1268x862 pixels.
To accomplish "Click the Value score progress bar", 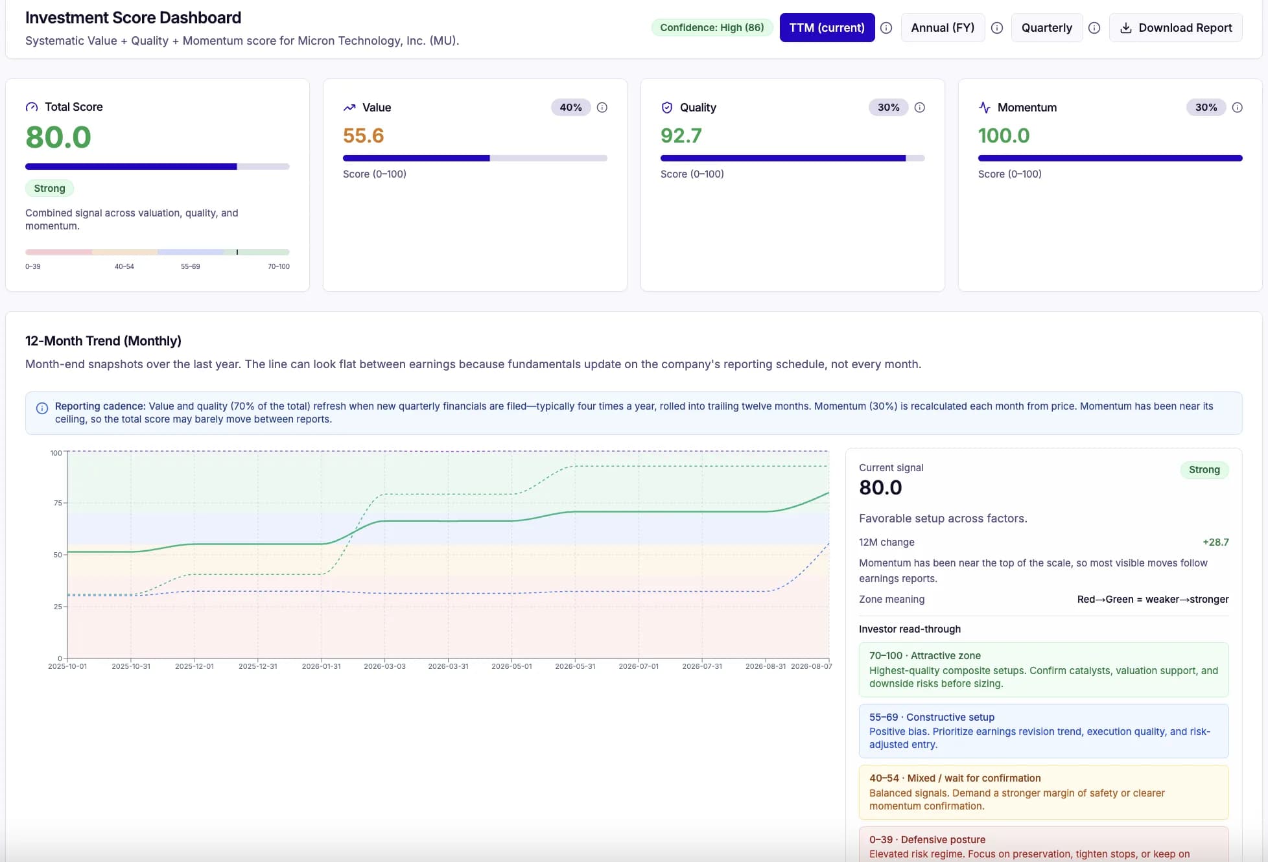I will [475, 158].
